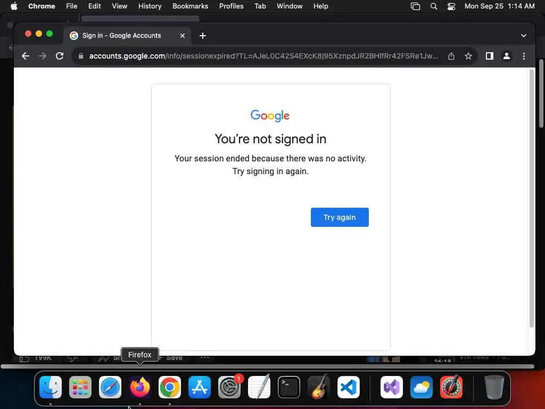The image size is (545, 409).
Task: Go back using the back arrow
Action: [26, 56]
